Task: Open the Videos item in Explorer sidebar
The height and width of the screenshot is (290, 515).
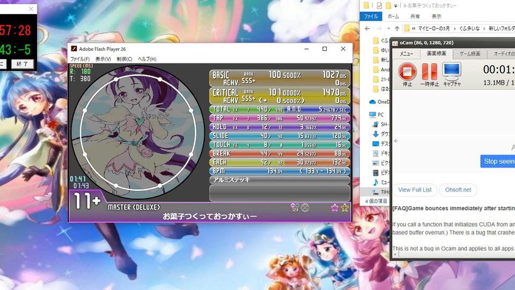Action: point(380,172)
